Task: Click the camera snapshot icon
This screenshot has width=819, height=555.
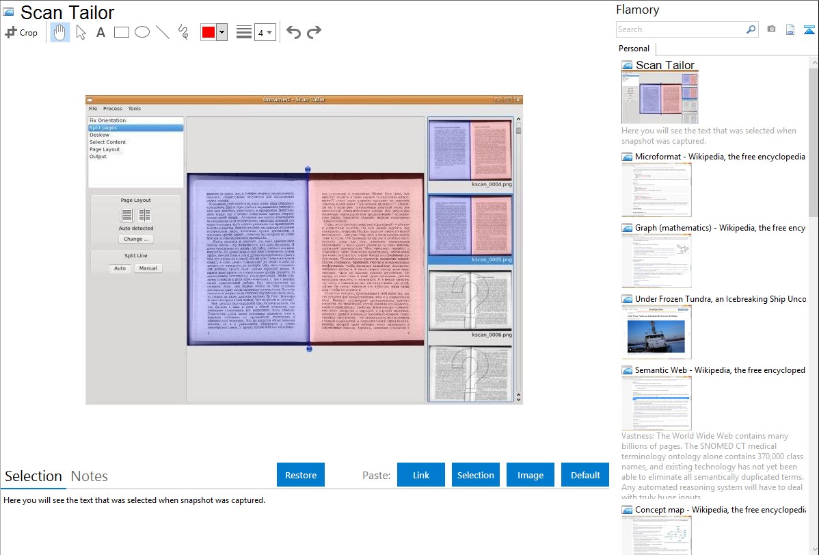Action: coord(771,29)
